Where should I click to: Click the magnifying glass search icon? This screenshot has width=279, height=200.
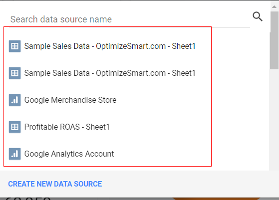(x=258, y=16)
